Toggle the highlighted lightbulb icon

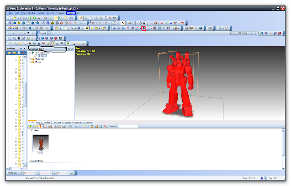click(x=53, y=44)
